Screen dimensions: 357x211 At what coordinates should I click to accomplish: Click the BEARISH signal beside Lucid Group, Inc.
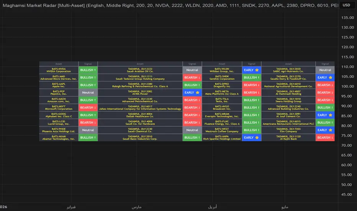pos(88,123)
